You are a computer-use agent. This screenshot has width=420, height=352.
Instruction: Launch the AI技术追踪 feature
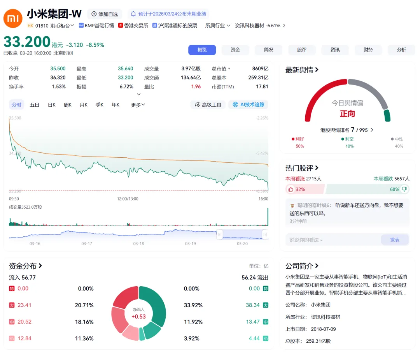[248, 105]
